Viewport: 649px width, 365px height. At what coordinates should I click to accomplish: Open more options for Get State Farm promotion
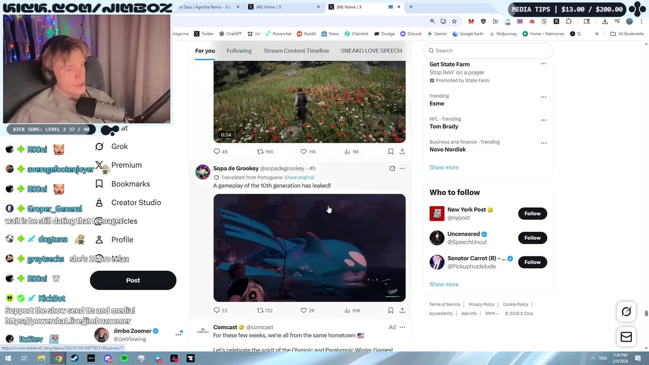544,64
